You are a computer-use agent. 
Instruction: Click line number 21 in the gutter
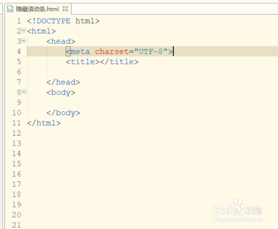pos(17,225)
